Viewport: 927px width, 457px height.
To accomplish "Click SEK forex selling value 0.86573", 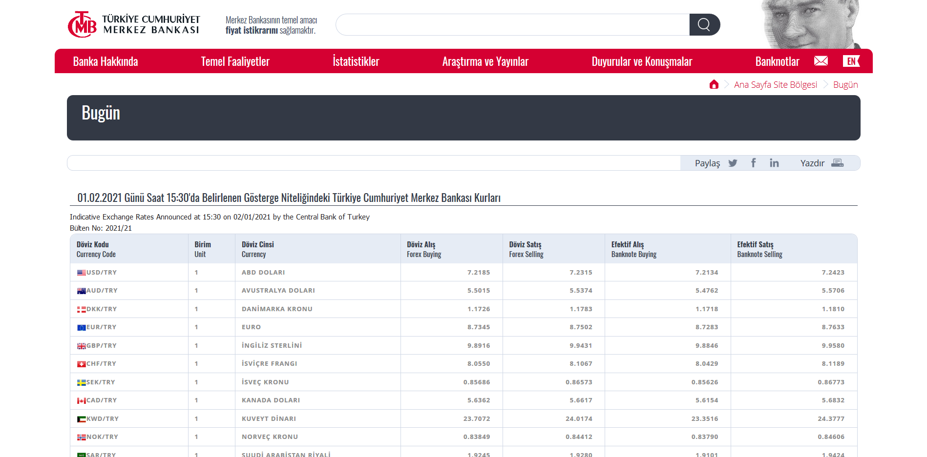I will tap(579, 382).
